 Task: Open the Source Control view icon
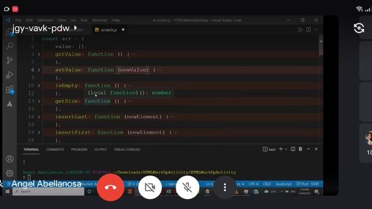(9, 60)
